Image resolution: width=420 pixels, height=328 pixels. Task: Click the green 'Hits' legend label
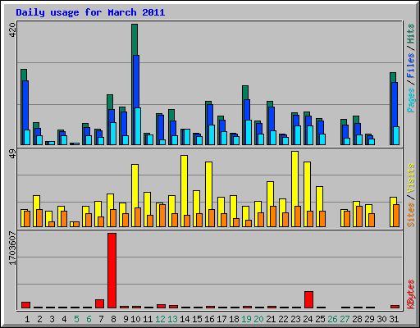tap(410, 34)
